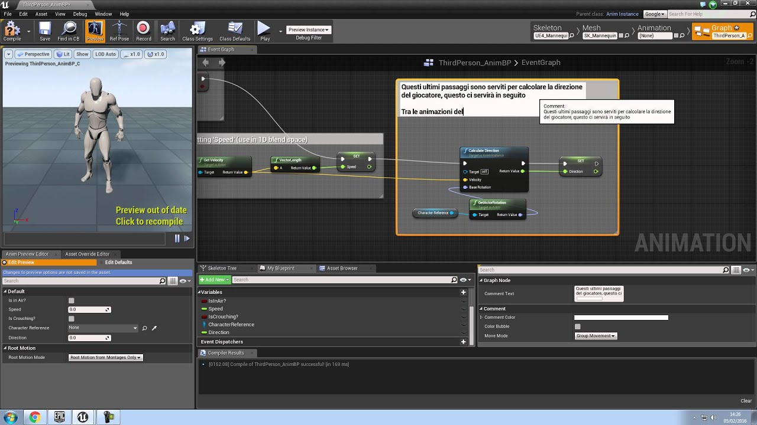Open the blueprint Search tool
Screen dimensions: 757x425
pyautogui.click(x=167, y=31)
